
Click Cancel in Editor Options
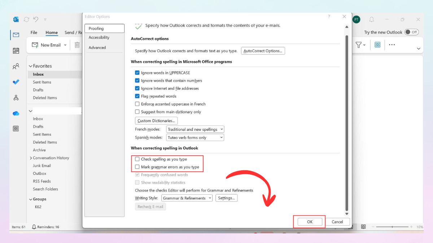pyautogui.click(x=337, y=222)
